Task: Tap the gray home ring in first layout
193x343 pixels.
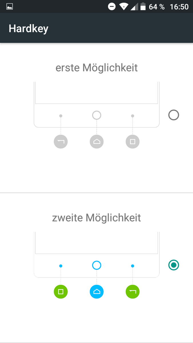Action: [97, 115]
